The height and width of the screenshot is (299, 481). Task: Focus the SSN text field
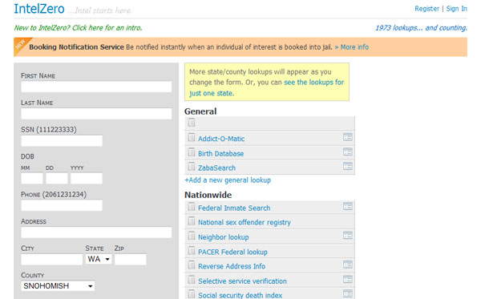[x=62, y=141]
